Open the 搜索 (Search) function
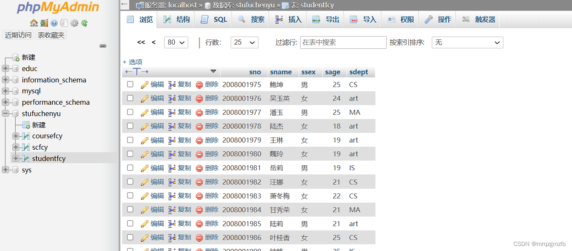 250,19
